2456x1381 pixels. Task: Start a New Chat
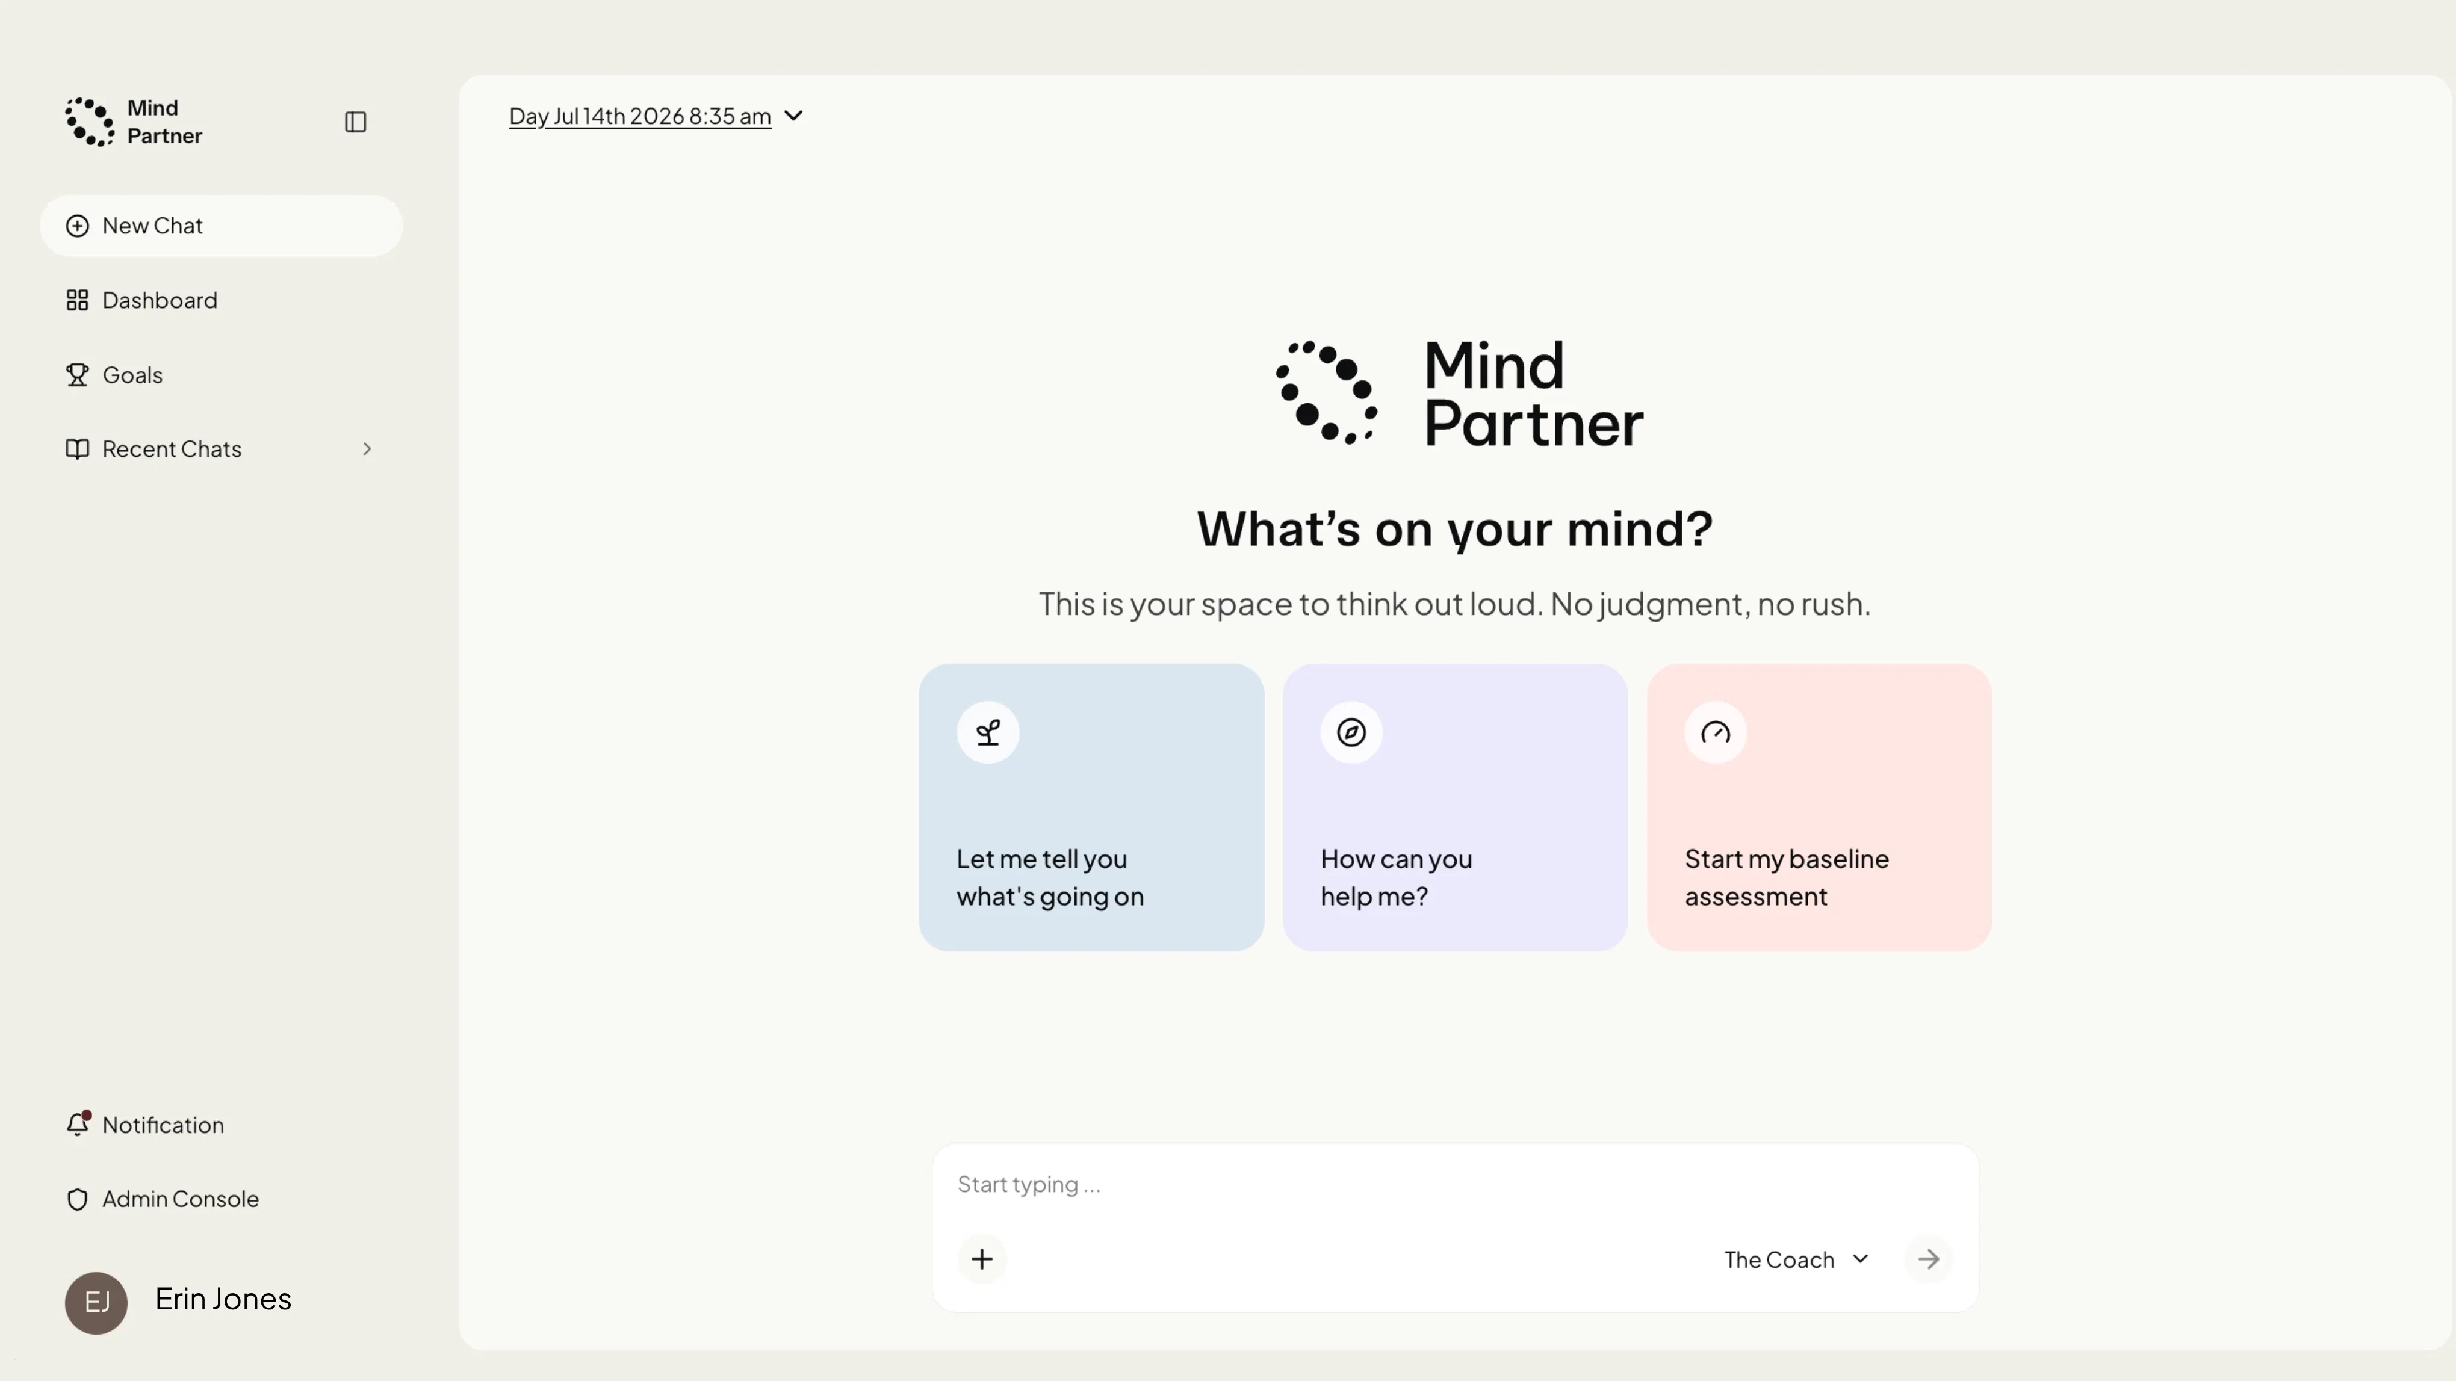tap(221, 226)
